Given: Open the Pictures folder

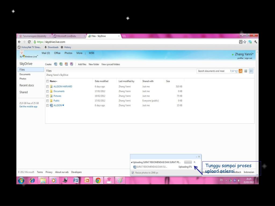Looking at the screenshot, I should 57,96.
